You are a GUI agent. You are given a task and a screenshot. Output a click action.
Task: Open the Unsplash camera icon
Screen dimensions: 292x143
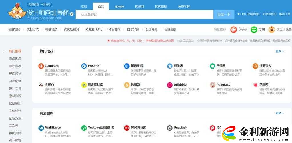point(170,128)
